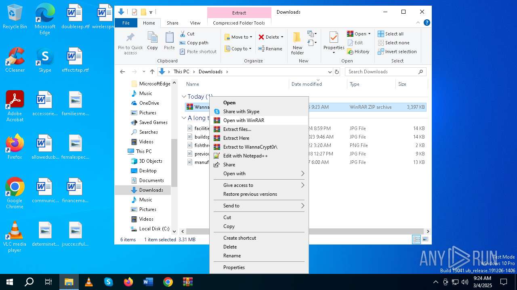517x290 pixels.
Task: Open VLC media player desktop shortcut
Action: pos(15,236)
